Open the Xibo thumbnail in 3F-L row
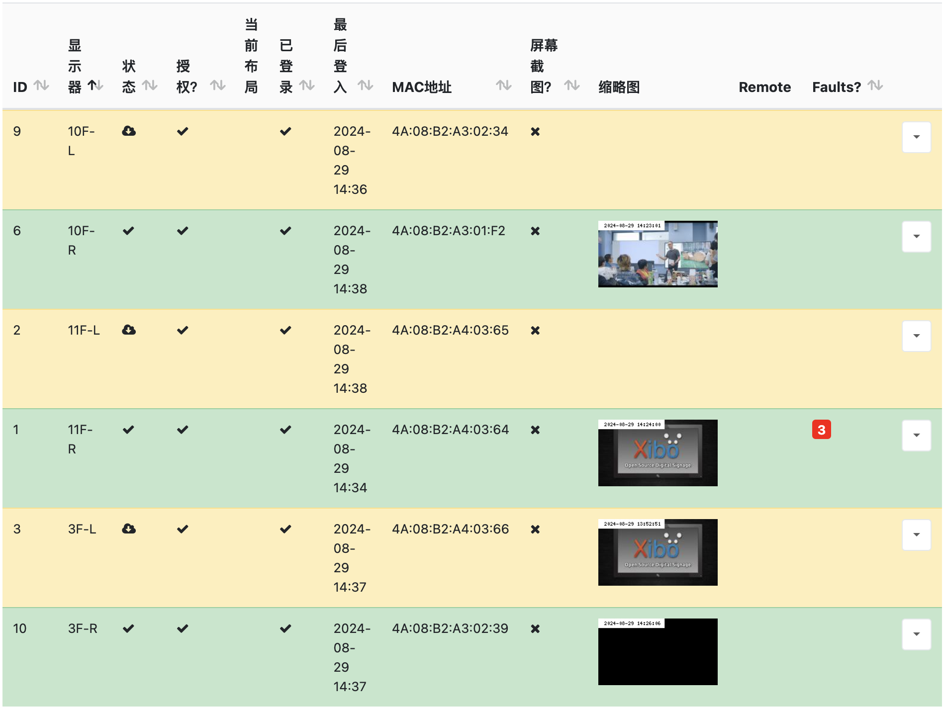Screen dimensions: 943x710 pyautogui.click(x=658, y=552)
